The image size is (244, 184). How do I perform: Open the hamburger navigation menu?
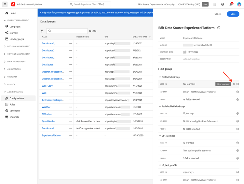click(5, 4)
